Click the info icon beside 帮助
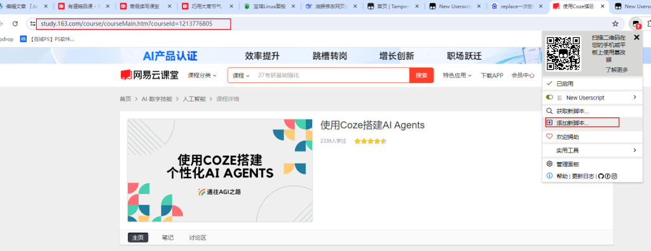651x251 pixels. pos(550,176)
